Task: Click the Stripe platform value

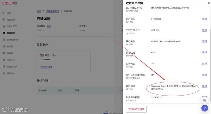Action: 82,30
